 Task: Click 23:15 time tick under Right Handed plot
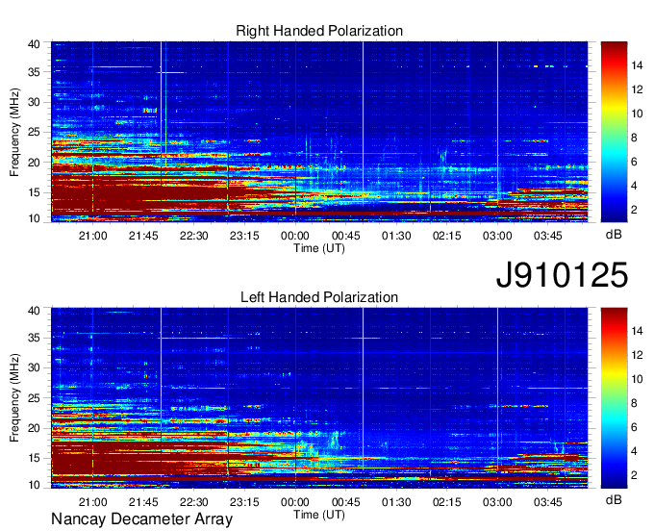point(244,236)
